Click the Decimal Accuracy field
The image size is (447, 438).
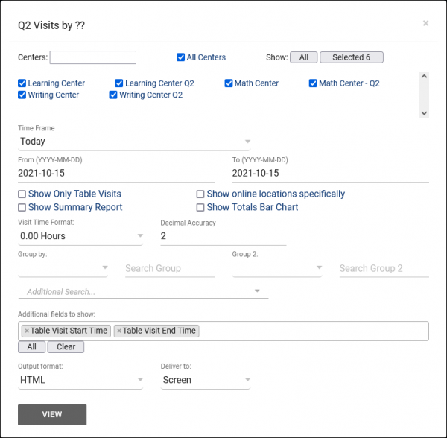pos(223,236)
